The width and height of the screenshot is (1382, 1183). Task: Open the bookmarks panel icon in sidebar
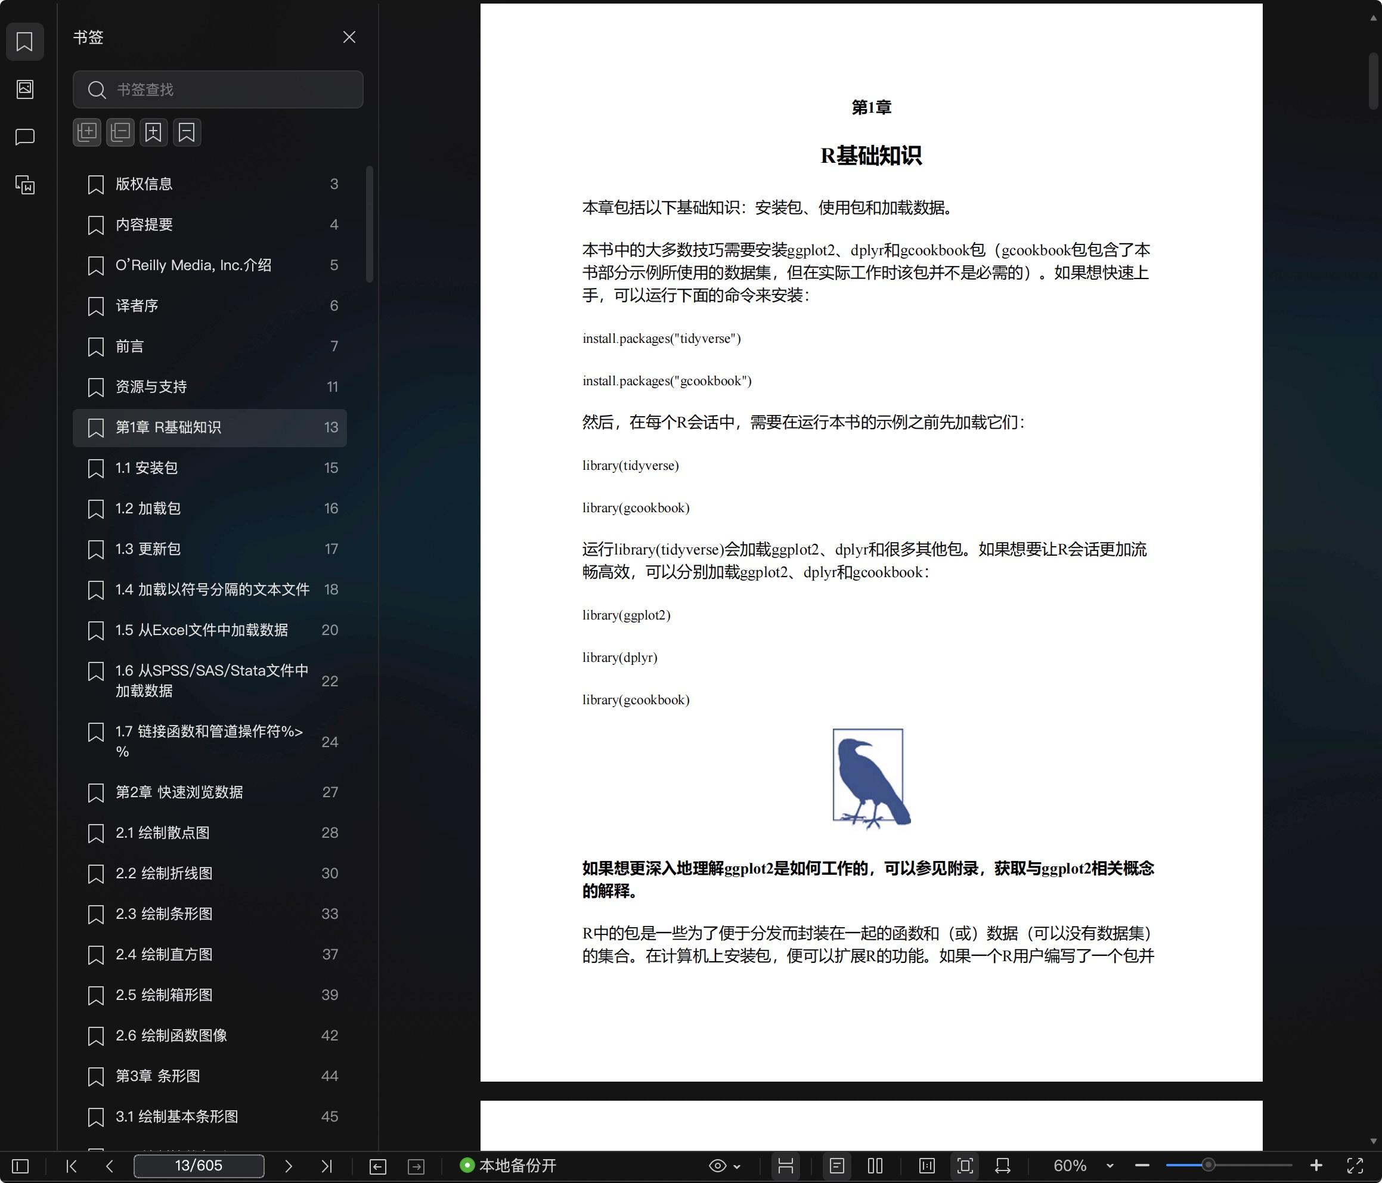[x=24, y=41]
